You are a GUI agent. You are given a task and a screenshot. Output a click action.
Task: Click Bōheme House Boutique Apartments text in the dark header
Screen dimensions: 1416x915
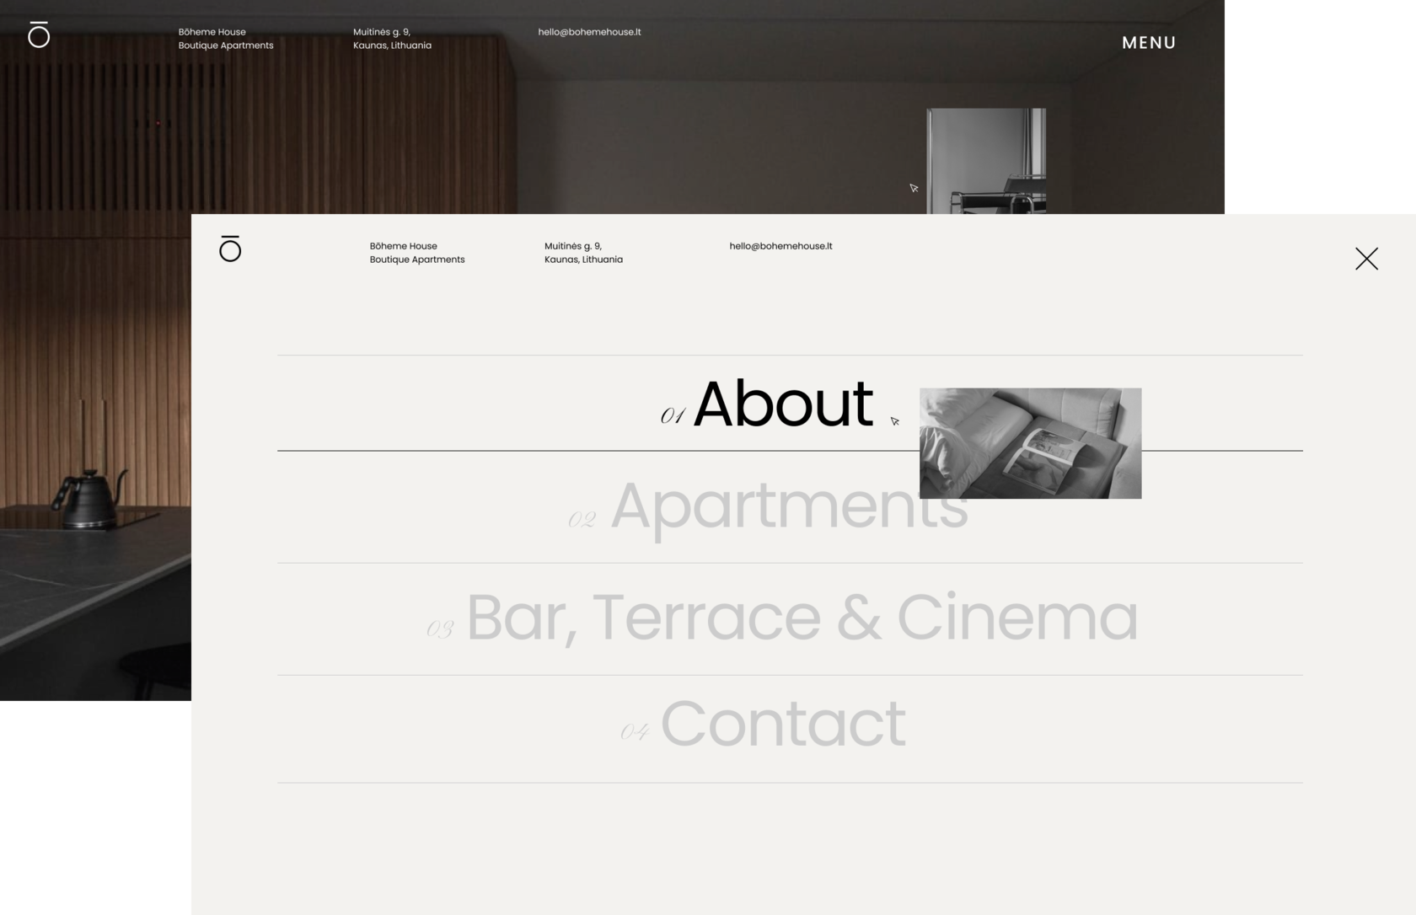pos(226,39)
